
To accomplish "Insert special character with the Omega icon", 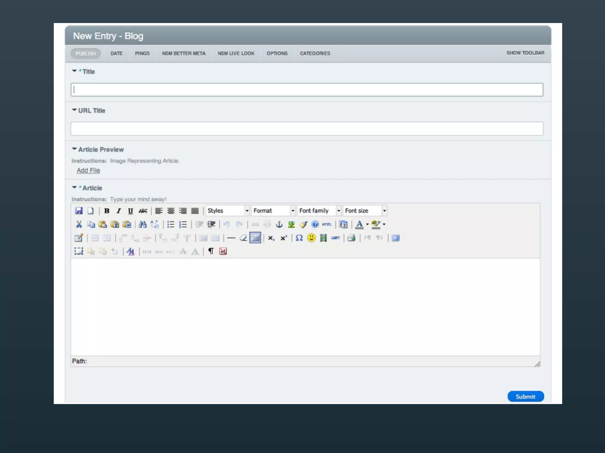I will pos(299,238).
